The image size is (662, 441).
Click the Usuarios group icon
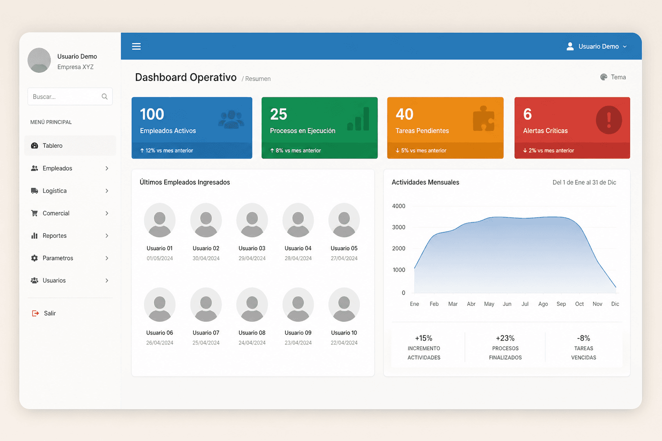(x=34, y=280)
